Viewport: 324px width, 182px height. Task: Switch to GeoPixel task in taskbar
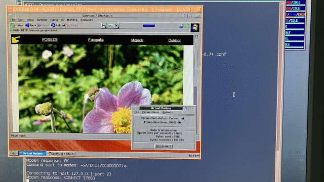(x=61, y=154)
